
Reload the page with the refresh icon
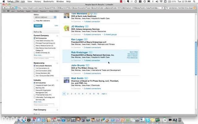point(162,8)
